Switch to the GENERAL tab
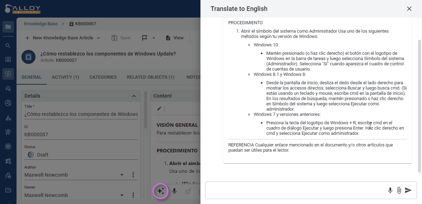This screenshot has width=422, height=204. [x=32, y=77]
